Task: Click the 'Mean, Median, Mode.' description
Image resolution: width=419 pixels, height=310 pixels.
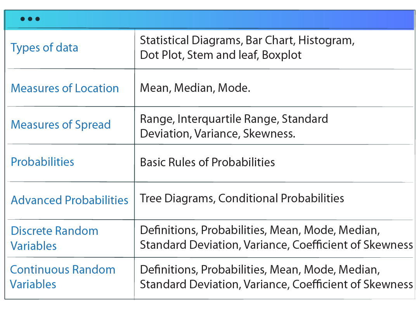Action: (195, 88)
